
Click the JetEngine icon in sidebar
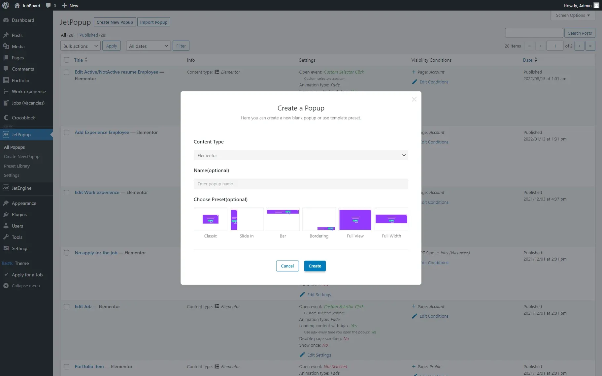[x=6, y=188]
